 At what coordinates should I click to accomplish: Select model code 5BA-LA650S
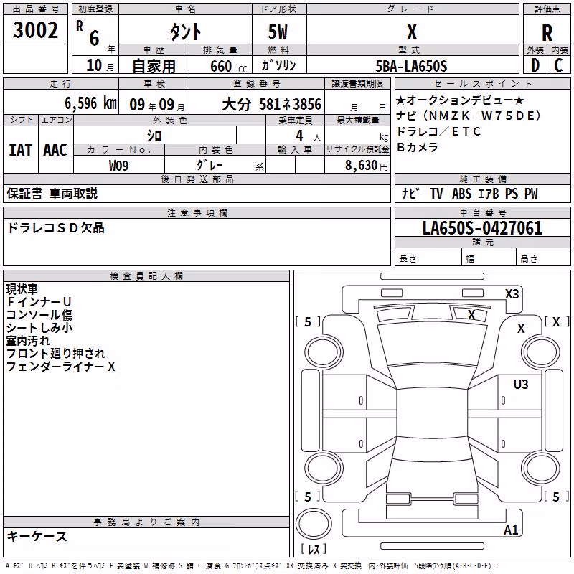(411, 66)
